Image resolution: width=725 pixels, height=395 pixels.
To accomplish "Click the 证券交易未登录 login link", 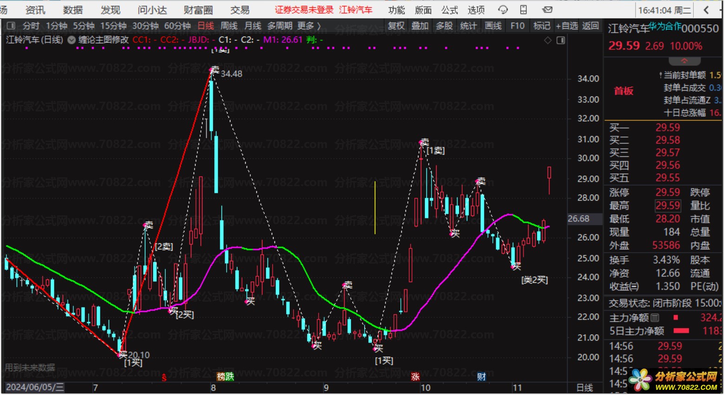I will (x=304, y=10).
